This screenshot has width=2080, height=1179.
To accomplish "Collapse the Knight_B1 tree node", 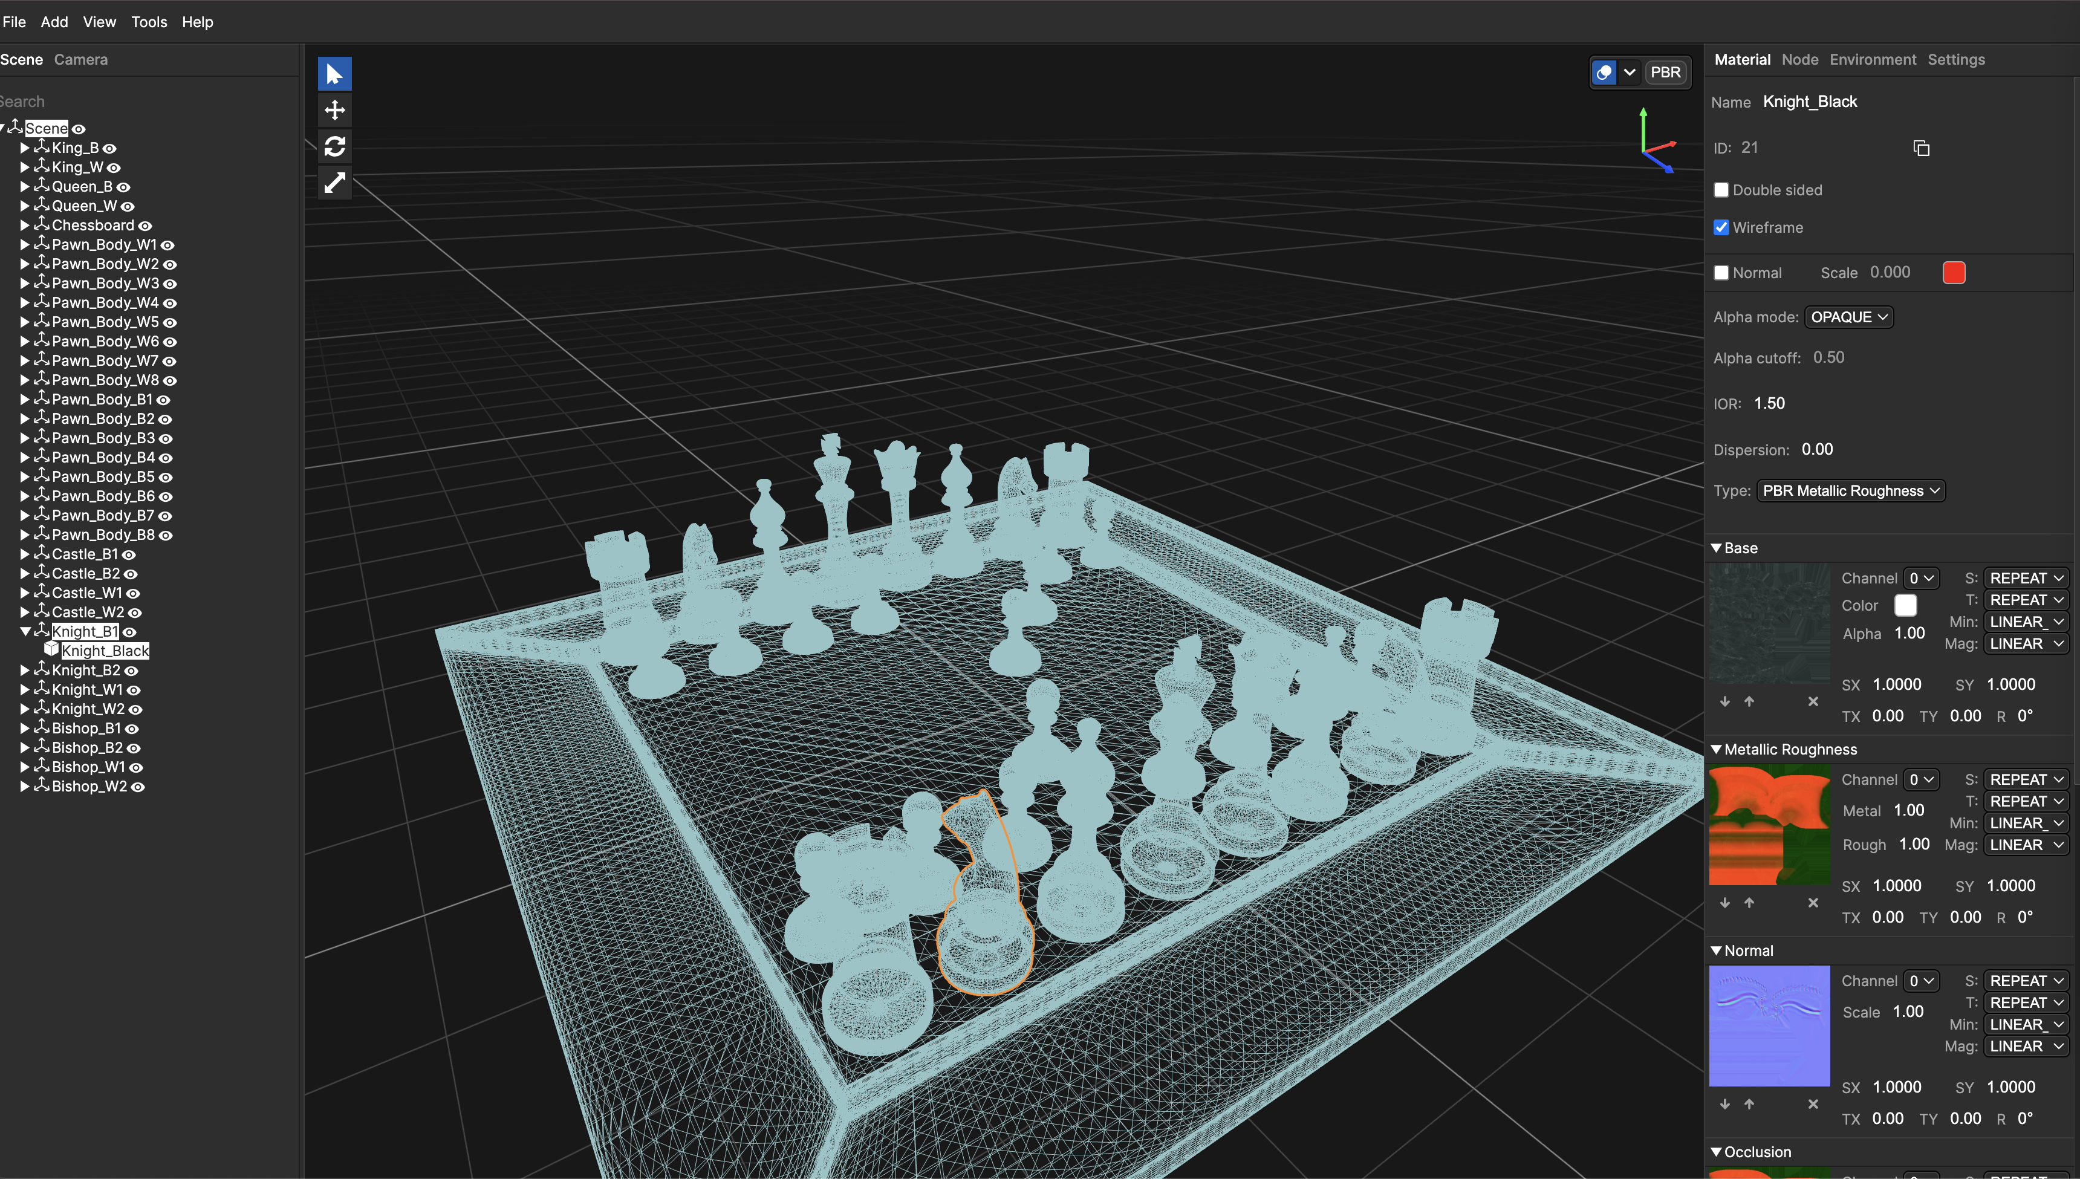I will [x=25, y=631].
